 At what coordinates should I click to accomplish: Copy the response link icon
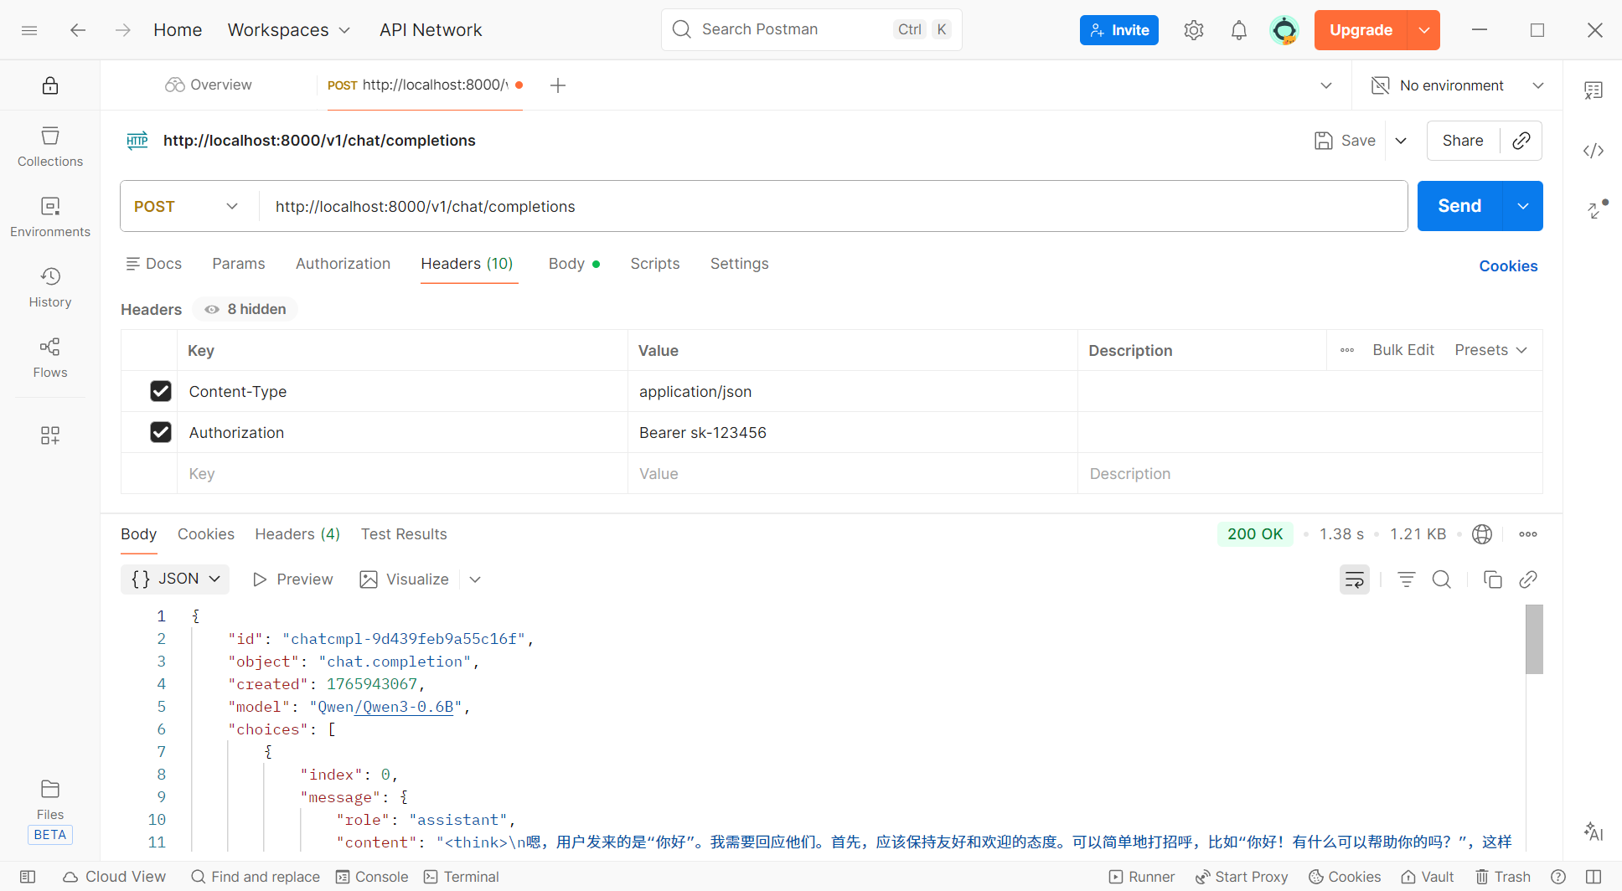(x=1528, y=579)
